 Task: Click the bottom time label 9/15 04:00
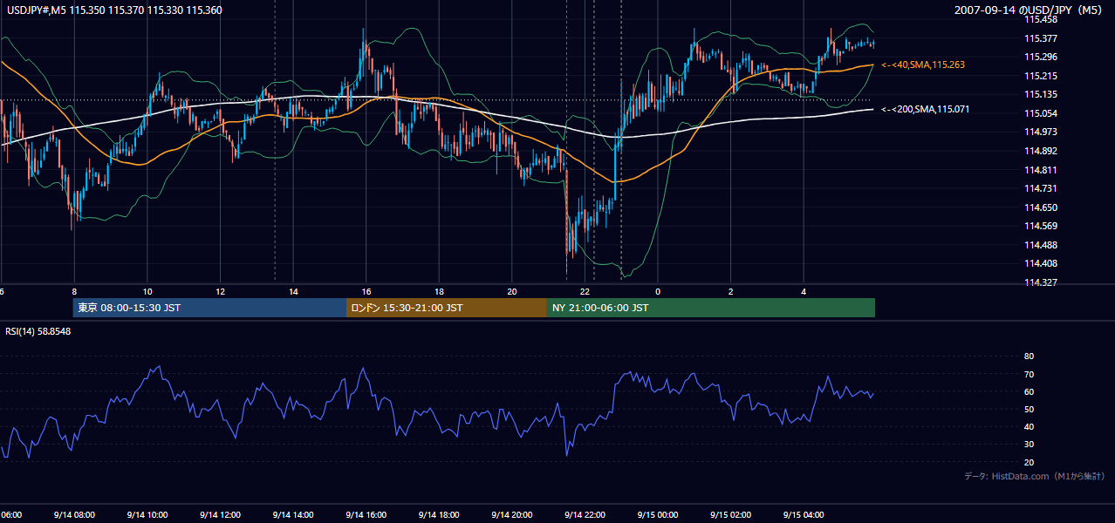804,514
